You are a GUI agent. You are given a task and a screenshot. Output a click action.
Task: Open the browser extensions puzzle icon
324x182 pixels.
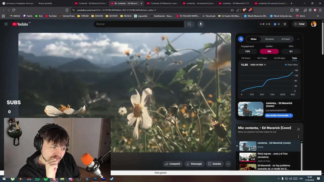point(292,10)
